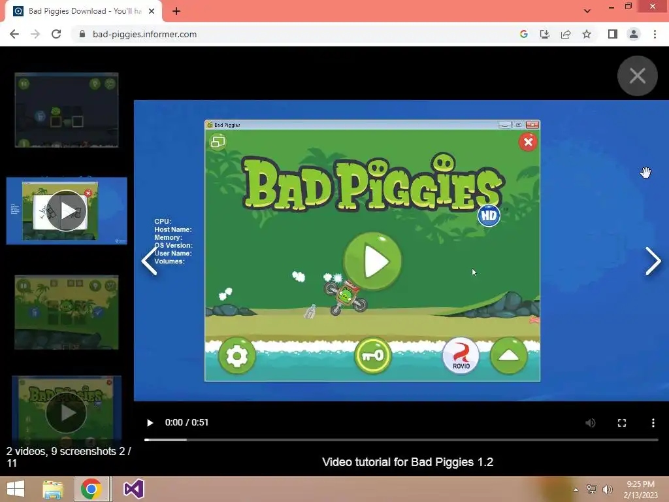Screen dimensions: 669x502
Task: Seek along the video progress bar
Action: pyautogui.click(x=401, y=439)
